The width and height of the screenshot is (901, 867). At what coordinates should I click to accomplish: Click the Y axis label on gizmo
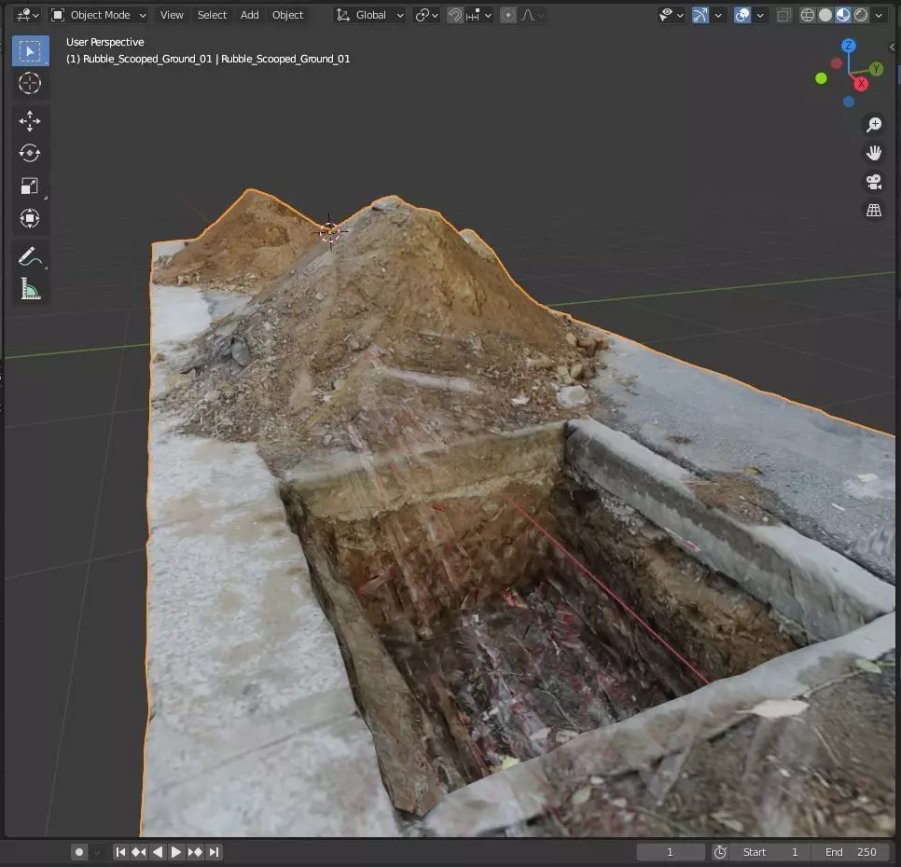(x=876, y=69)
